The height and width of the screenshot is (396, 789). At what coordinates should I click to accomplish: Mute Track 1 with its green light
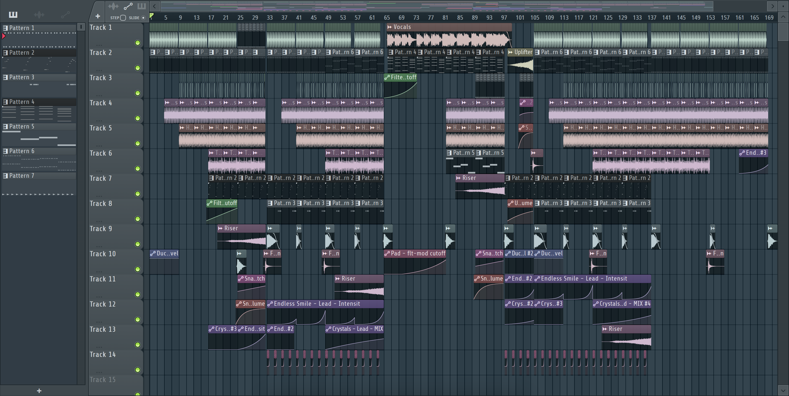tap(138, 43)
